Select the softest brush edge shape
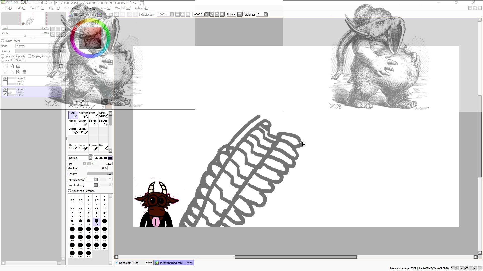Screen dimensions: 483x271 click(96, 158)
